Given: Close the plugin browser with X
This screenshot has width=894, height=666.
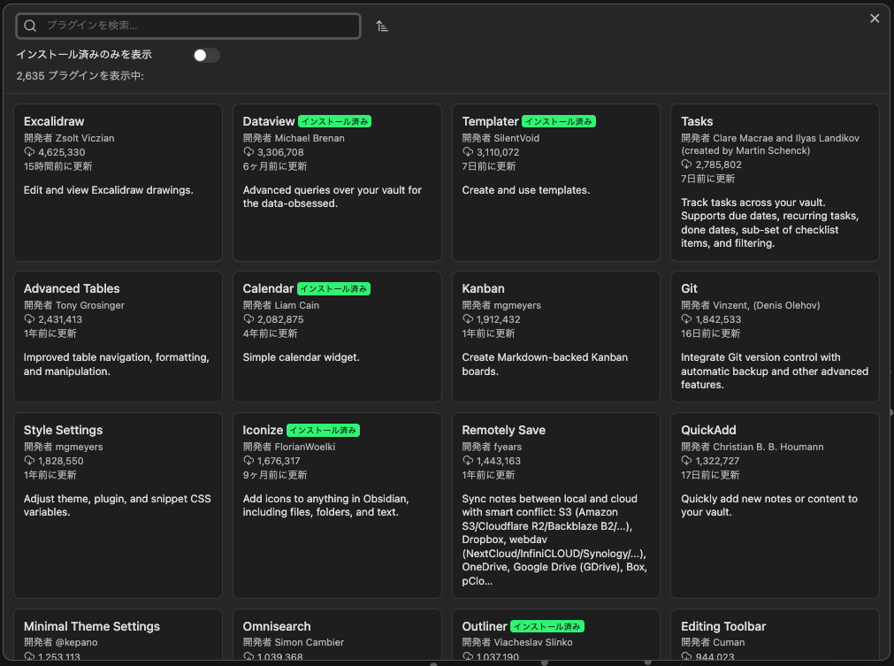Looking at the screenshot, I should click(875, 19).
